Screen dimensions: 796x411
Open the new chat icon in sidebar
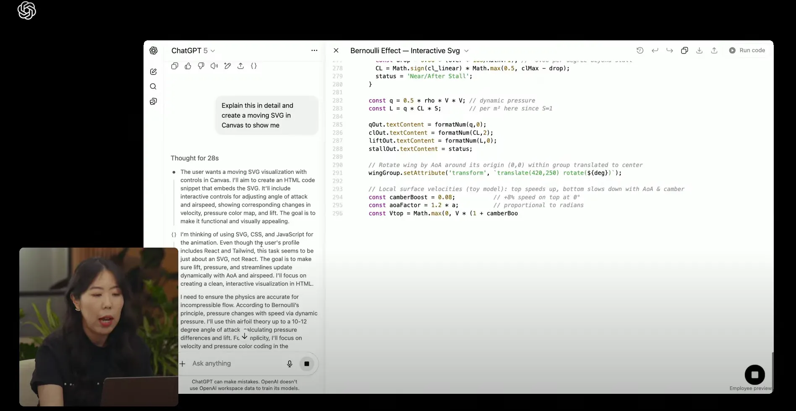(x=153, y=72)
